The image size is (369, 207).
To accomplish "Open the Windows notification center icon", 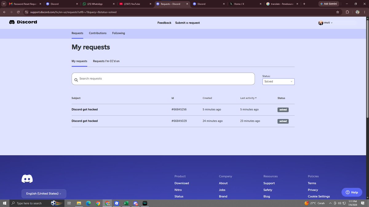I will click(363, 203).
